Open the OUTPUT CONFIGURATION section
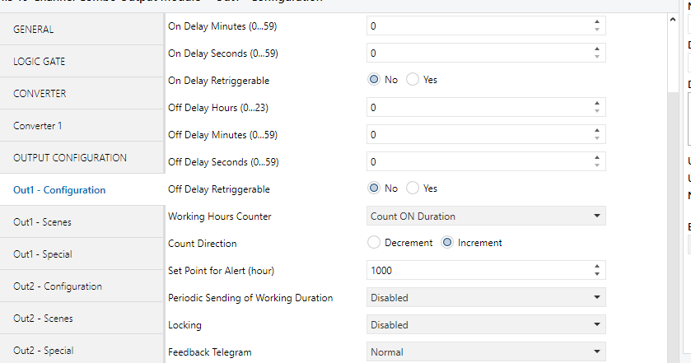 pyautogui.click(x=82, y=157)
